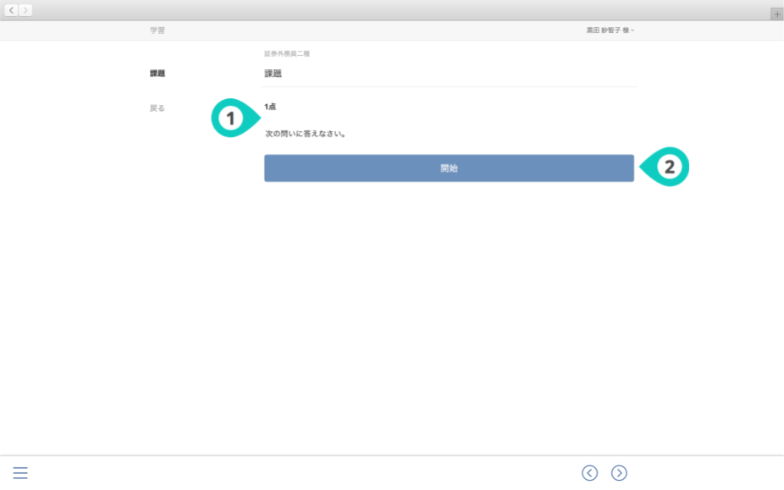Viewport: 784px width, 490px height.
Task: Go to next page with circled right arrow
Action: click(619, 473)
